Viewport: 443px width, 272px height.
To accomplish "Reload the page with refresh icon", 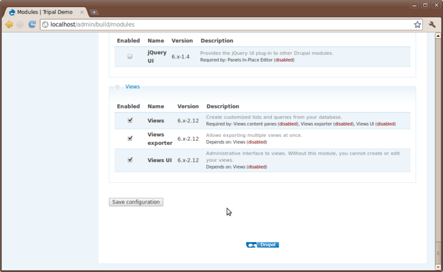I will [32, 24].
